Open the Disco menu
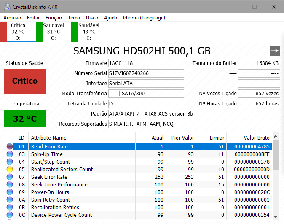 pyautogui.click(x=92, y=18)
